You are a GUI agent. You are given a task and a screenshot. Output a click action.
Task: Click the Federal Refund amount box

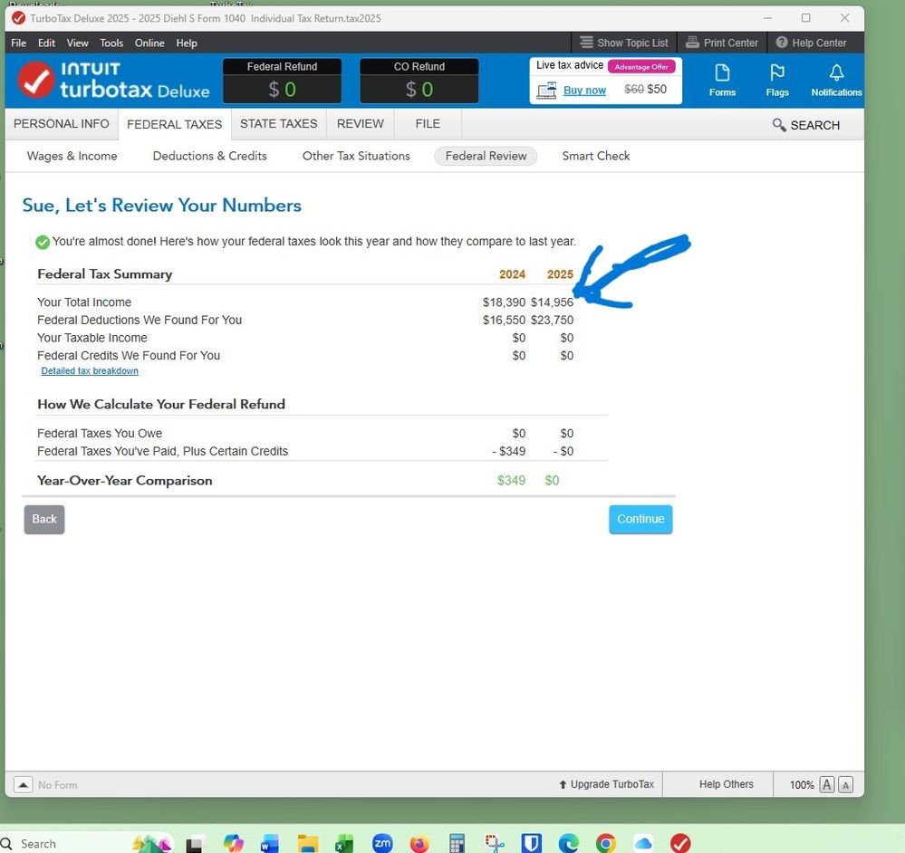click(x=283, y=90)
